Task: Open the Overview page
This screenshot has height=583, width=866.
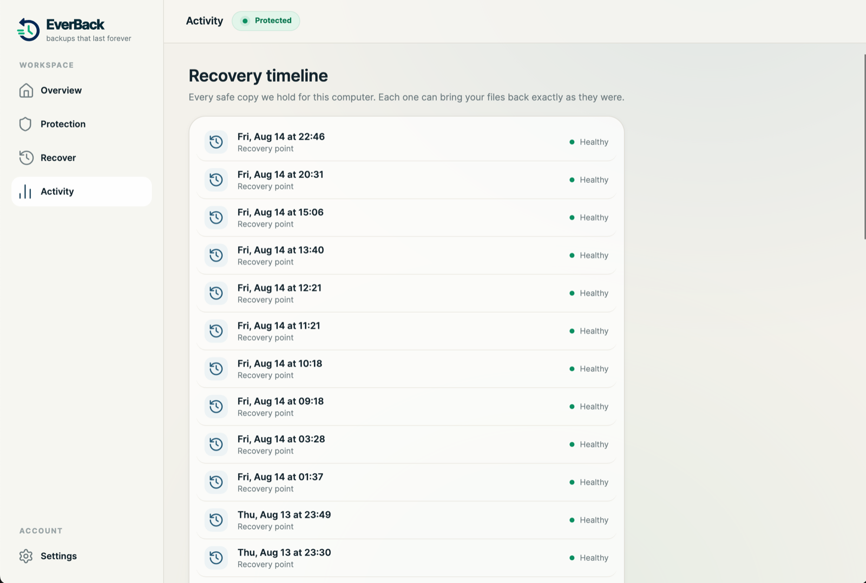Action: pos(82,90)
